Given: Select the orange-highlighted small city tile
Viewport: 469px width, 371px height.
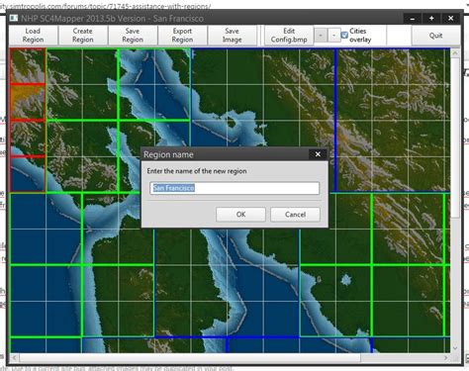Looking at the screenshot, I should [x=28, y=102].
